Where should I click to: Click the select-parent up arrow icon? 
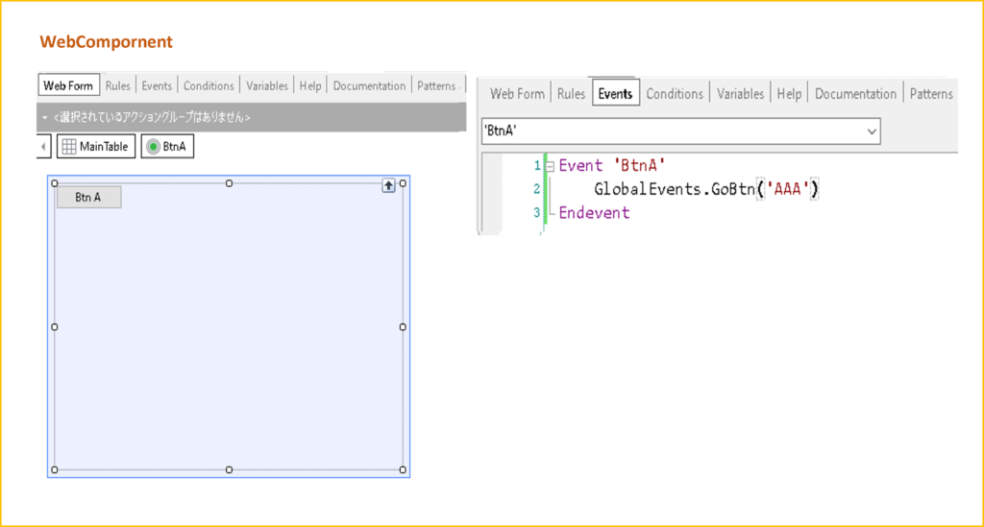coord(388,185)
